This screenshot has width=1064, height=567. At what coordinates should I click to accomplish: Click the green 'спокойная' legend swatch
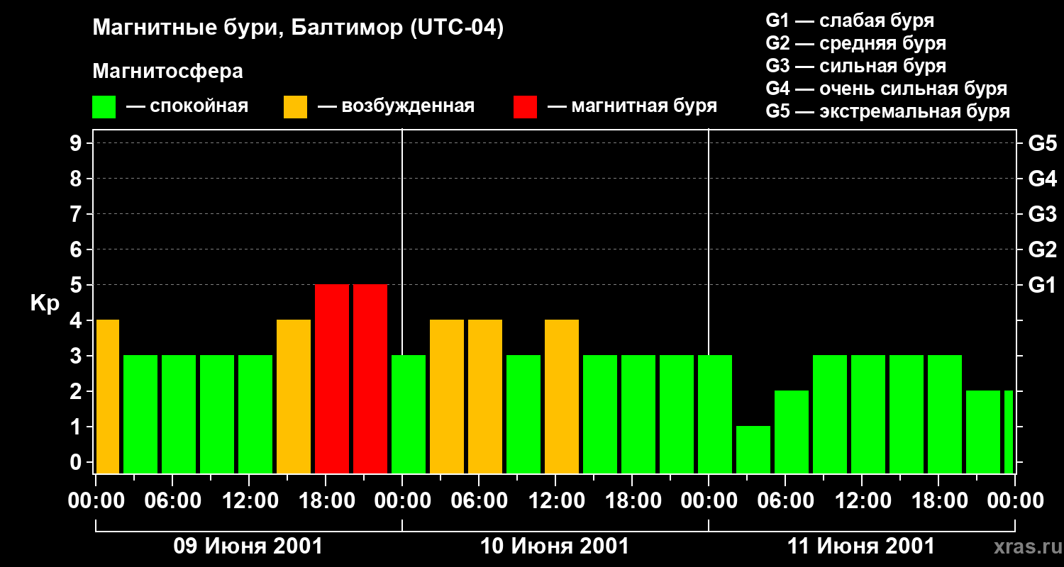click(104, 107)
